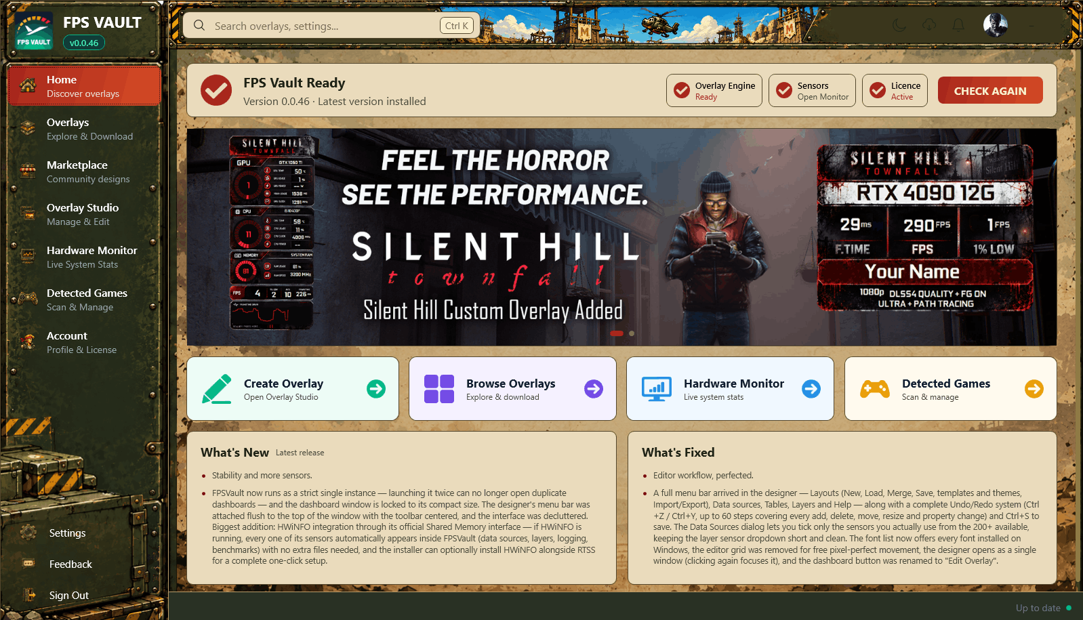Open Hardware Monitor in sidebar
This screenshot has width=1083, height=620.
point(84,257)
